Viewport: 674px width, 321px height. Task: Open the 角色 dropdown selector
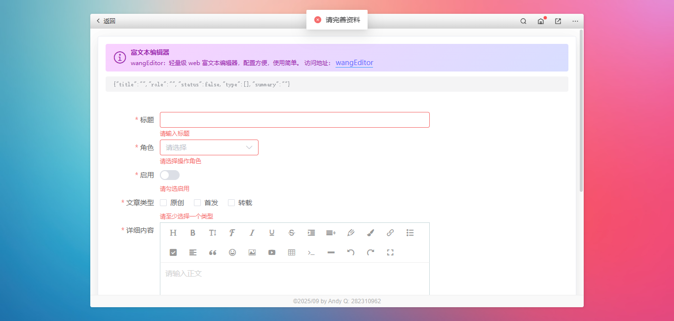[x=209, y=147]
